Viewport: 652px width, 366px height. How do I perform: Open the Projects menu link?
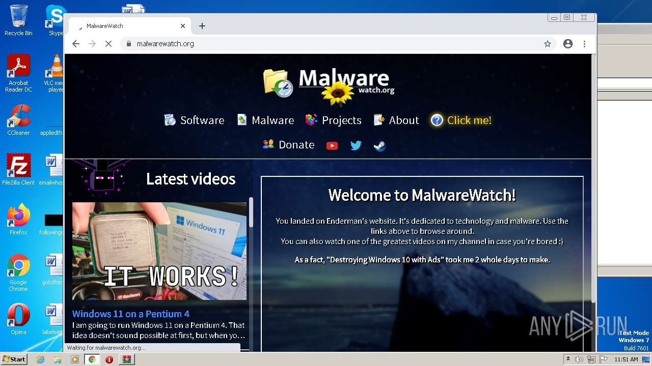point(334,120)
